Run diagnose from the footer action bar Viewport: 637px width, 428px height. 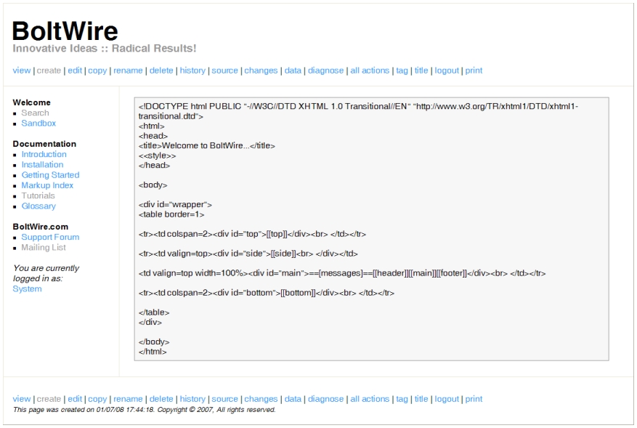click(x=326, y=399)
